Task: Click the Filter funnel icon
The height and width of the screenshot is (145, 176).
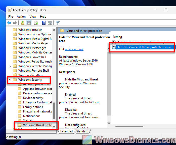Action: pos(58,23)
